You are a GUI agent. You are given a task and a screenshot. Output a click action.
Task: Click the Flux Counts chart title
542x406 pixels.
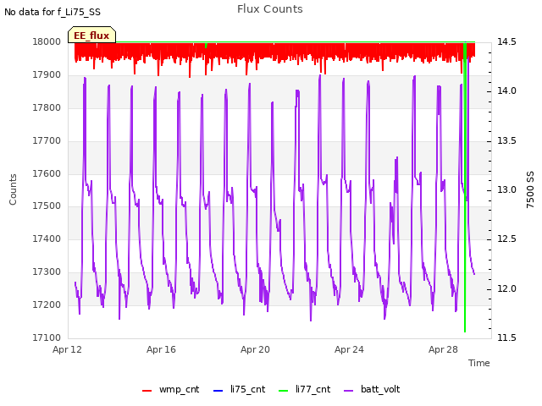point(270,9)
